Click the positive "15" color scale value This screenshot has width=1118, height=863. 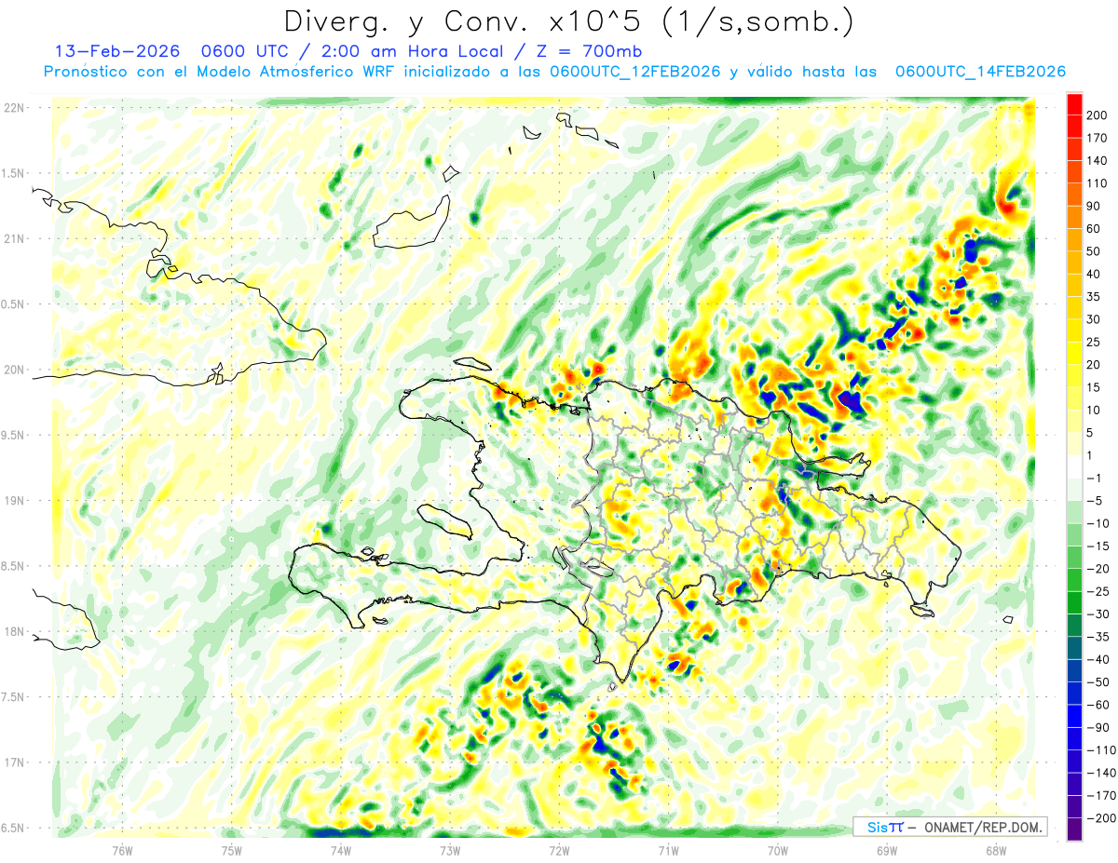pyautogui.click(x=1095, y=387)
